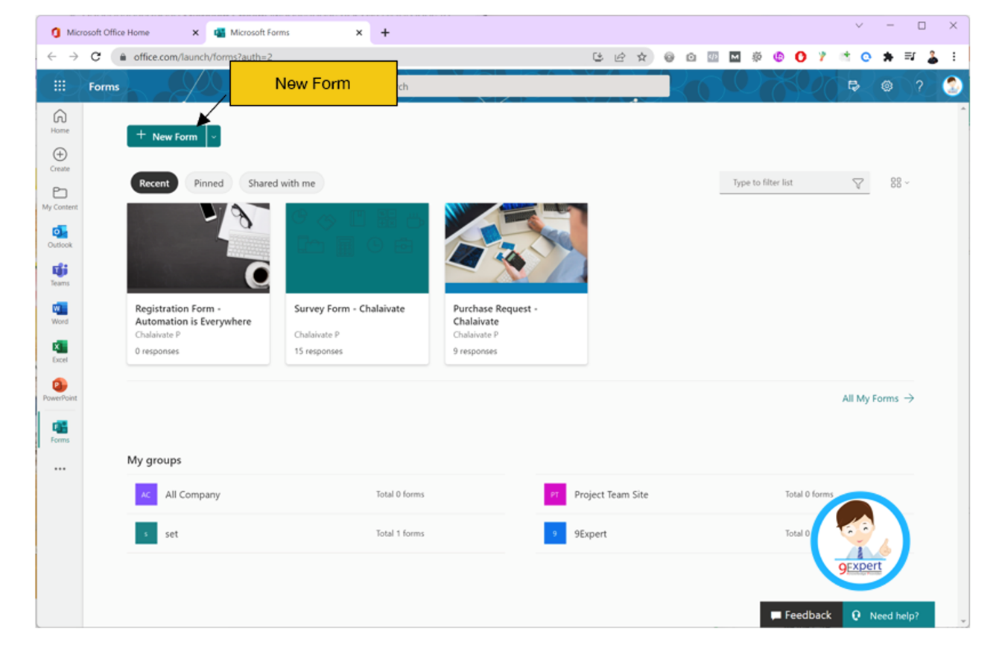This screenshot has width=1002, height=645.
Task: Open the Settings gear
Action: tap(886, 86)
